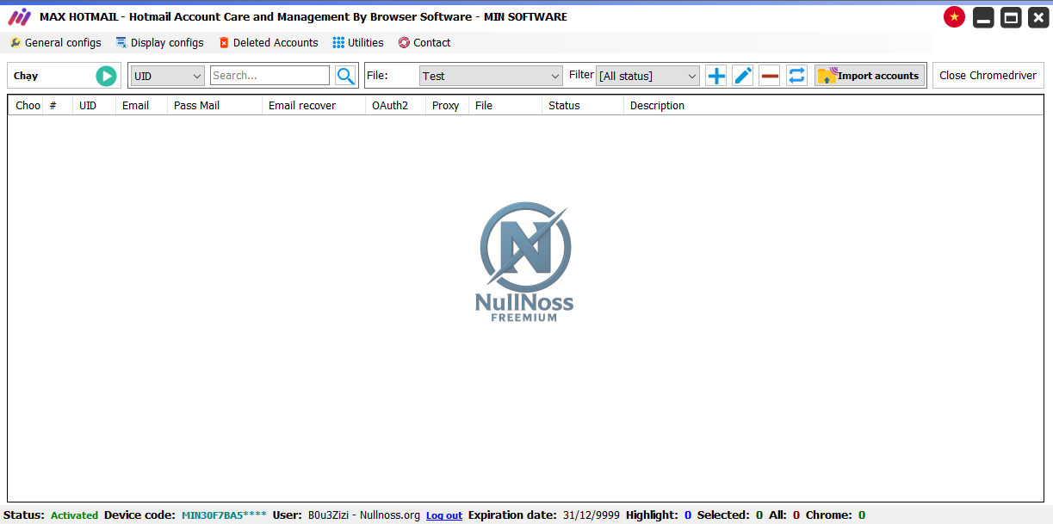Click the NullNoss logo in center
This screenshot has height=524, width=1053.
(x=524, y=262)
